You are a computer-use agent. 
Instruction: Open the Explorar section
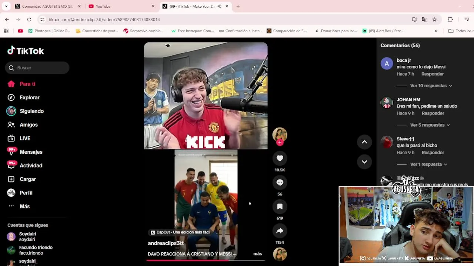tap(23, 98)
